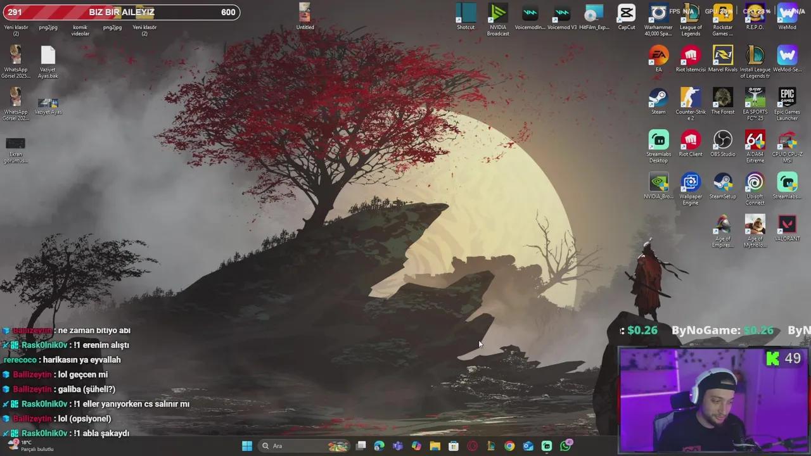Screen dimensions: 811x456
Task: Select the Streamlabs... setup icon
Action: coord(787,186)
